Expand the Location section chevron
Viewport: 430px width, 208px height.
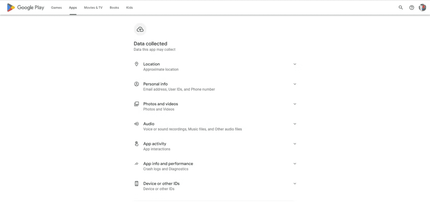click(295, 64)
